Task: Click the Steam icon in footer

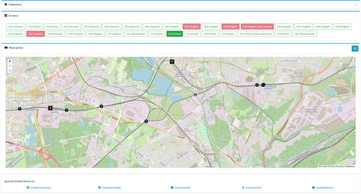Action: 28,188
